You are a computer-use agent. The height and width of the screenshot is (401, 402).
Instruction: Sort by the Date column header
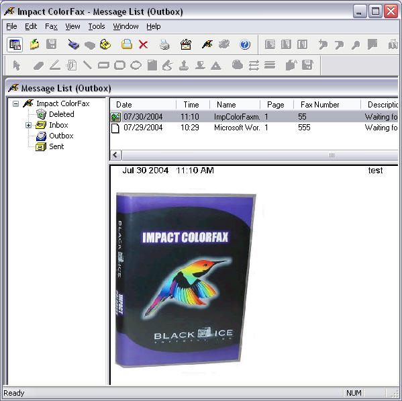143,105
